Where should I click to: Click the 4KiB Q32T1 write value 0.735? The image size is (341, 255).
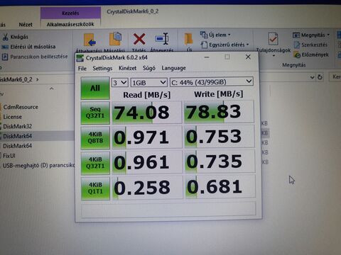coord(220,161)
